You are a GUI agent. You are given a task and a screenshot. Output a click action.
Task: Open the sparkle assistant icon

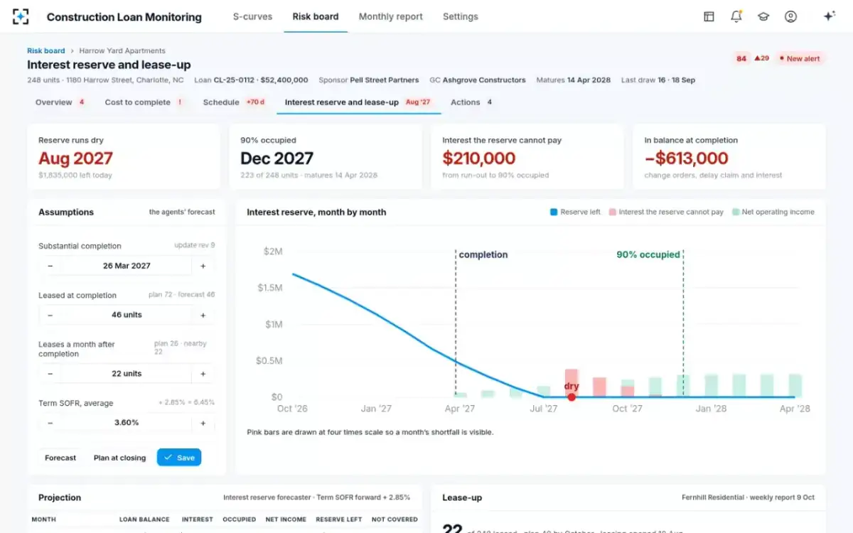(829, 16)
